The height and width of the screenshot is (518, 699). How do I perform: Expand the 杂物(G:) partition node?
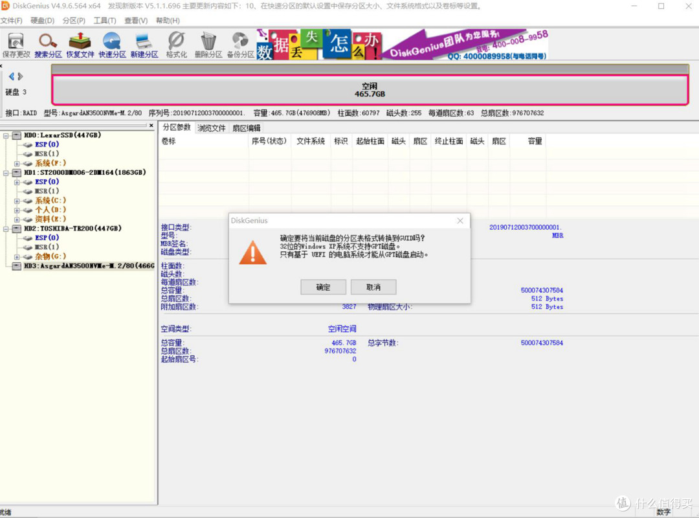point(16,256)
